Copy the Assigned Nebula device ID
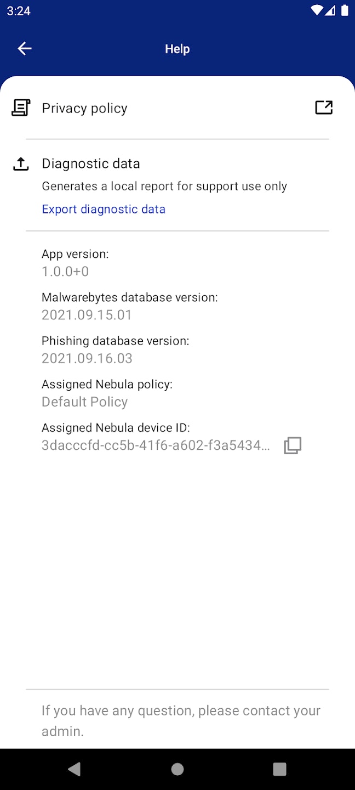The width and height of the screenshot is (355, 790). point(293,445)
